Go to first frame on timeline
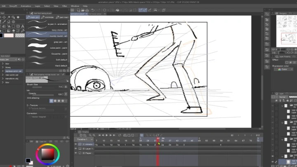The width and height of the screenshot is (297, 167). [99, 135]
